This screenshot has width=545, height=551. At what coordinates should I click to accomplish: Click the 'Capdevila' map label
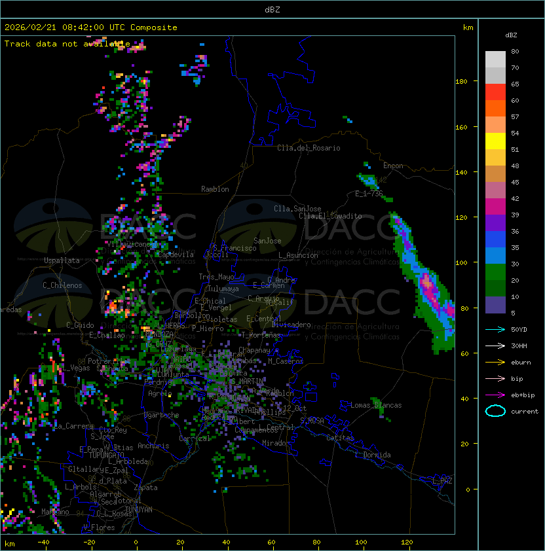tap(176, 255)
